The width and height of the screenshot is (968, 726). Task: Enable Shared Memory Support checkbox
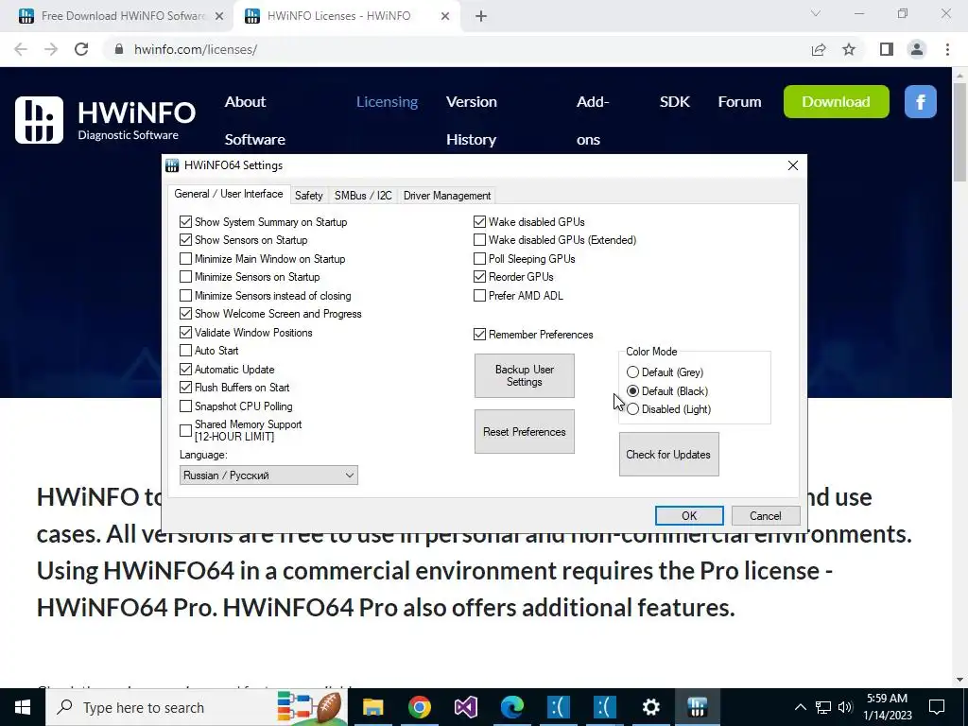tap(185, 430)
